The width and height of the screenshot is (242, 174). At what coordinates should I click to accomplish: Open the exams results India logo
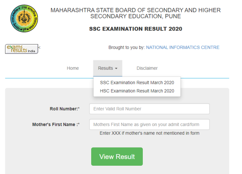[21, 49]
